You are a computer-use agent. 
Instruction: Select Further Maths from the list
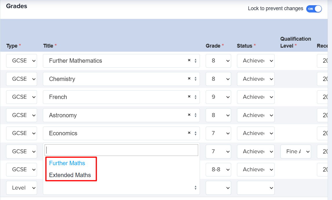pos(67,163)
